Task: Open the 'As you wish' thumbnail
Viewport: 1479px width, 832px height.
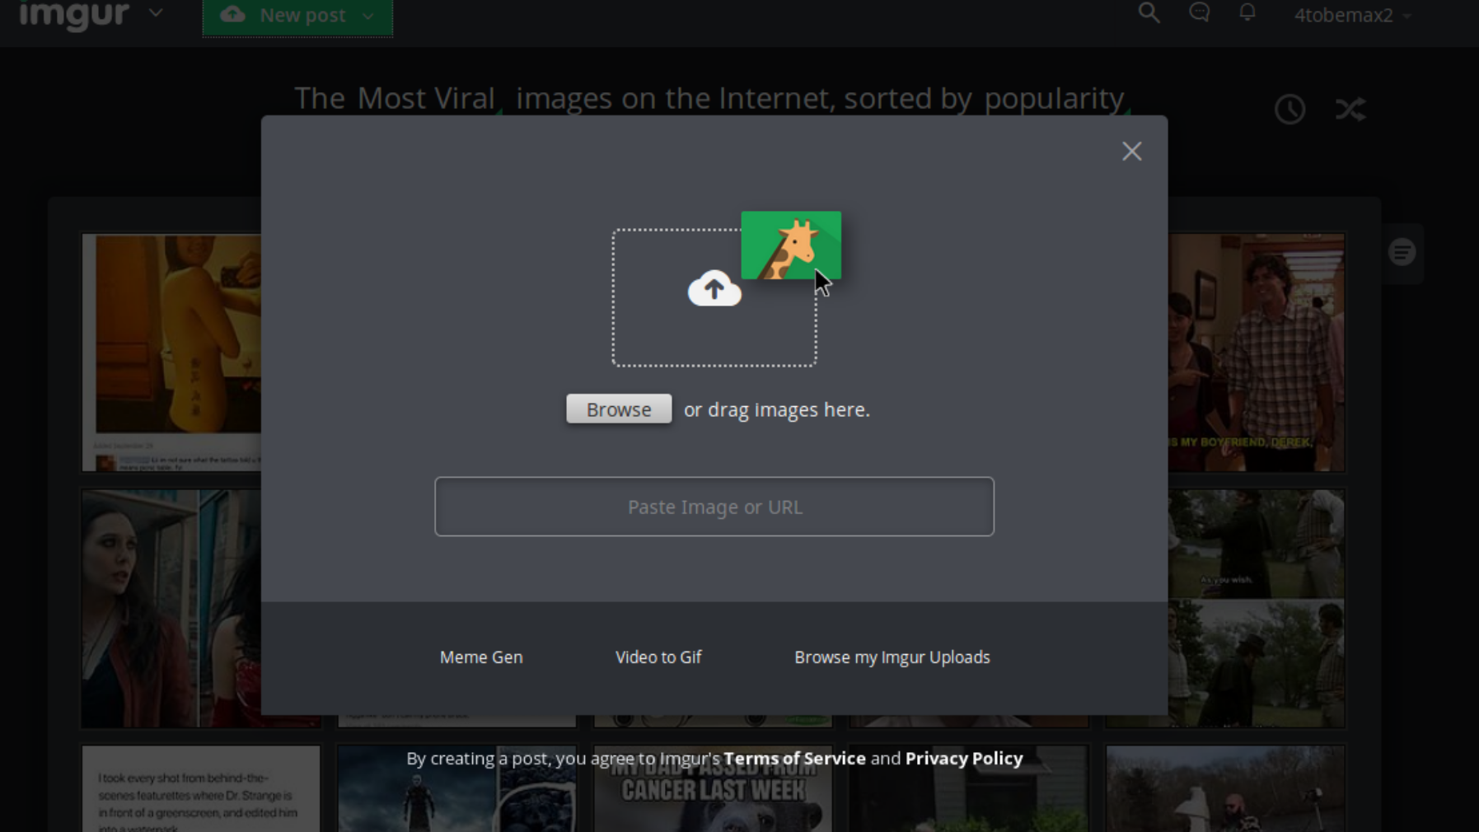Action: [1257, 609]
